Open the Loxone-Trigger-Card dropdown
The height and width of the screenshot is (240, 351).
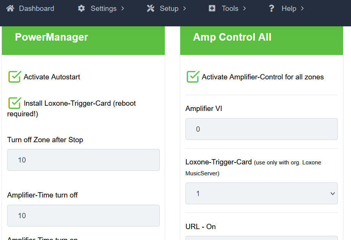click(261, 193)
